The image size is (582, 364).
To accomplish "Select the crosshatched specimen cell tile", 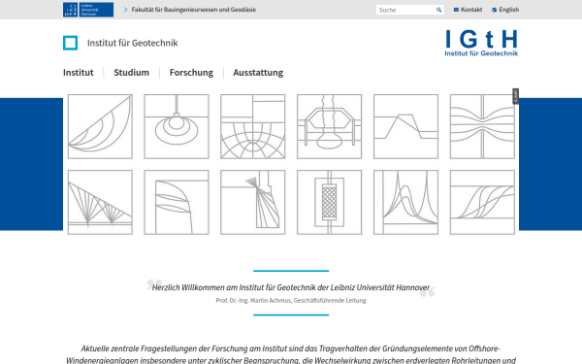I will [x=330, y=203].
